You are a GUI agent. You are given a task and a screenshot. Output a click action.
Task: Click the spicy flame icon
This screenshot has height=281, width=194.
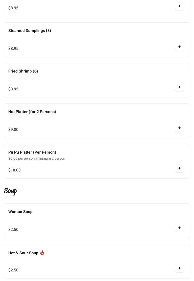coord(42,253)
